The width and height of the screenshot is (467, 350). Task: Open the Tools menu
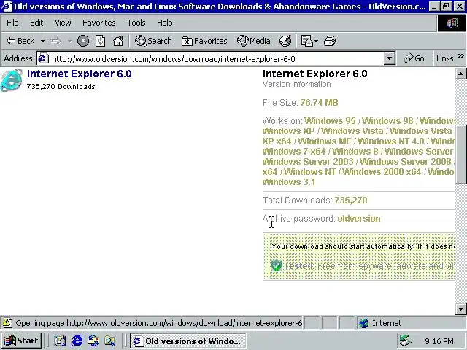click(x=136, y=23)
